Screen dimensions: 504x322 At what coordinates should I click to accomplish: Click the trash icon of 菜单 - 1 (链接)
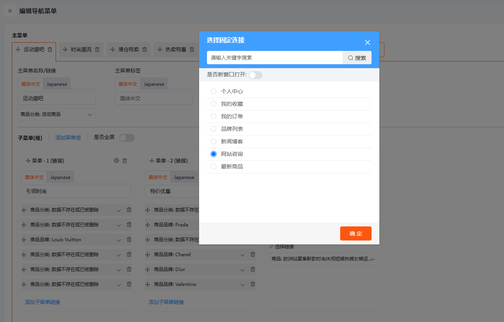coord(125,161)
